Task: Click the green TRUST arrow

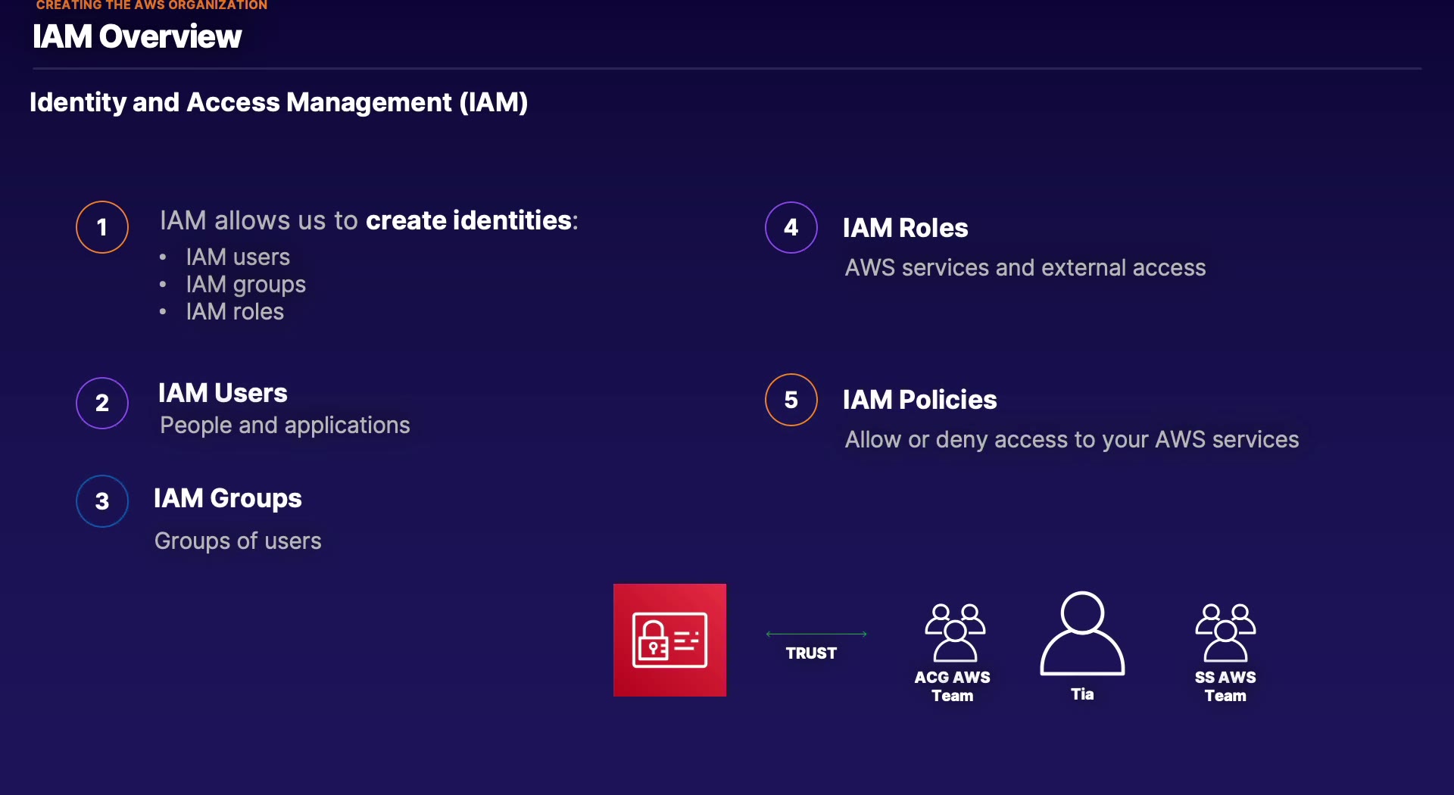Action: point(816,634)
